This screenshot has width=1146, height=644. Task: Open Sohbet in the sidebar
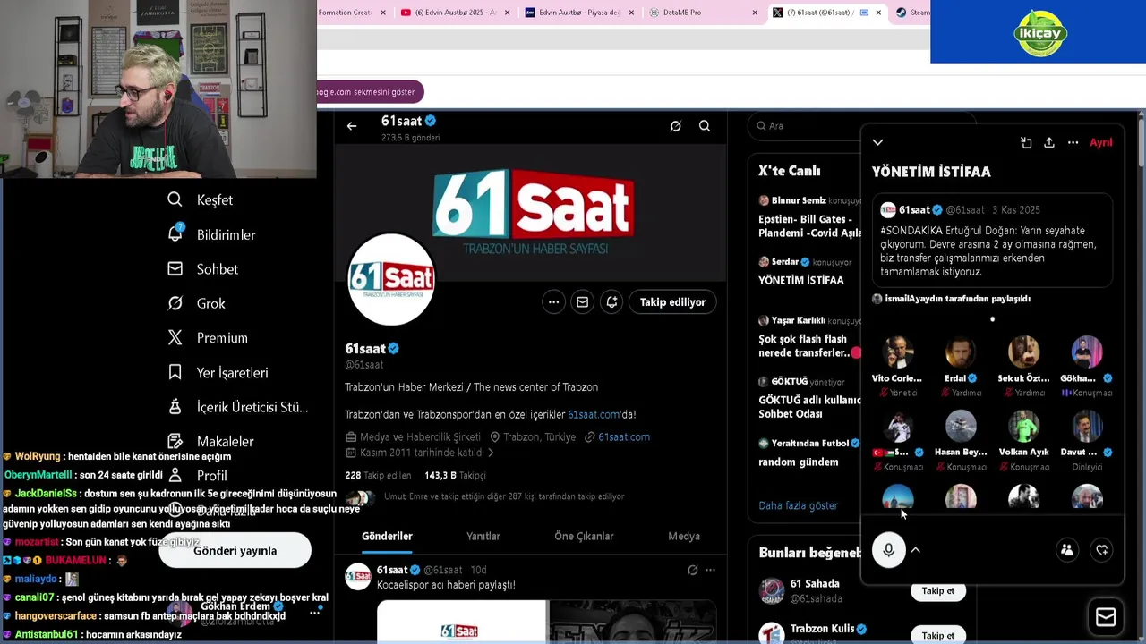coord(203,269)
